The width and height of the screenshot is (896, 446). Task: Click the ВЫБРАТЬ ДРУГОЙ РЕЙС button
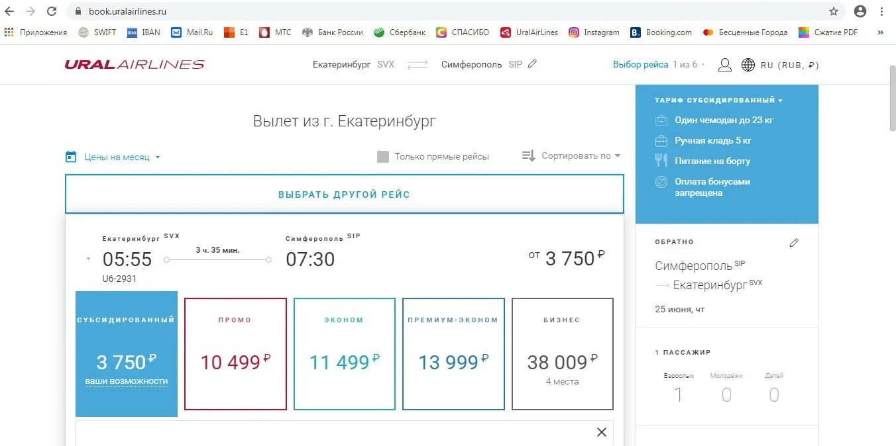pos(344,195)
